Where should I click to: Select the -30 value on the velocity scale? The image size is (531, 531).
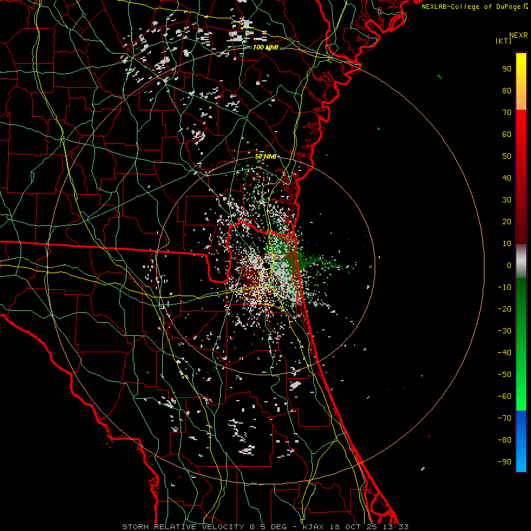pyautogui.click(x=504, y=331)
